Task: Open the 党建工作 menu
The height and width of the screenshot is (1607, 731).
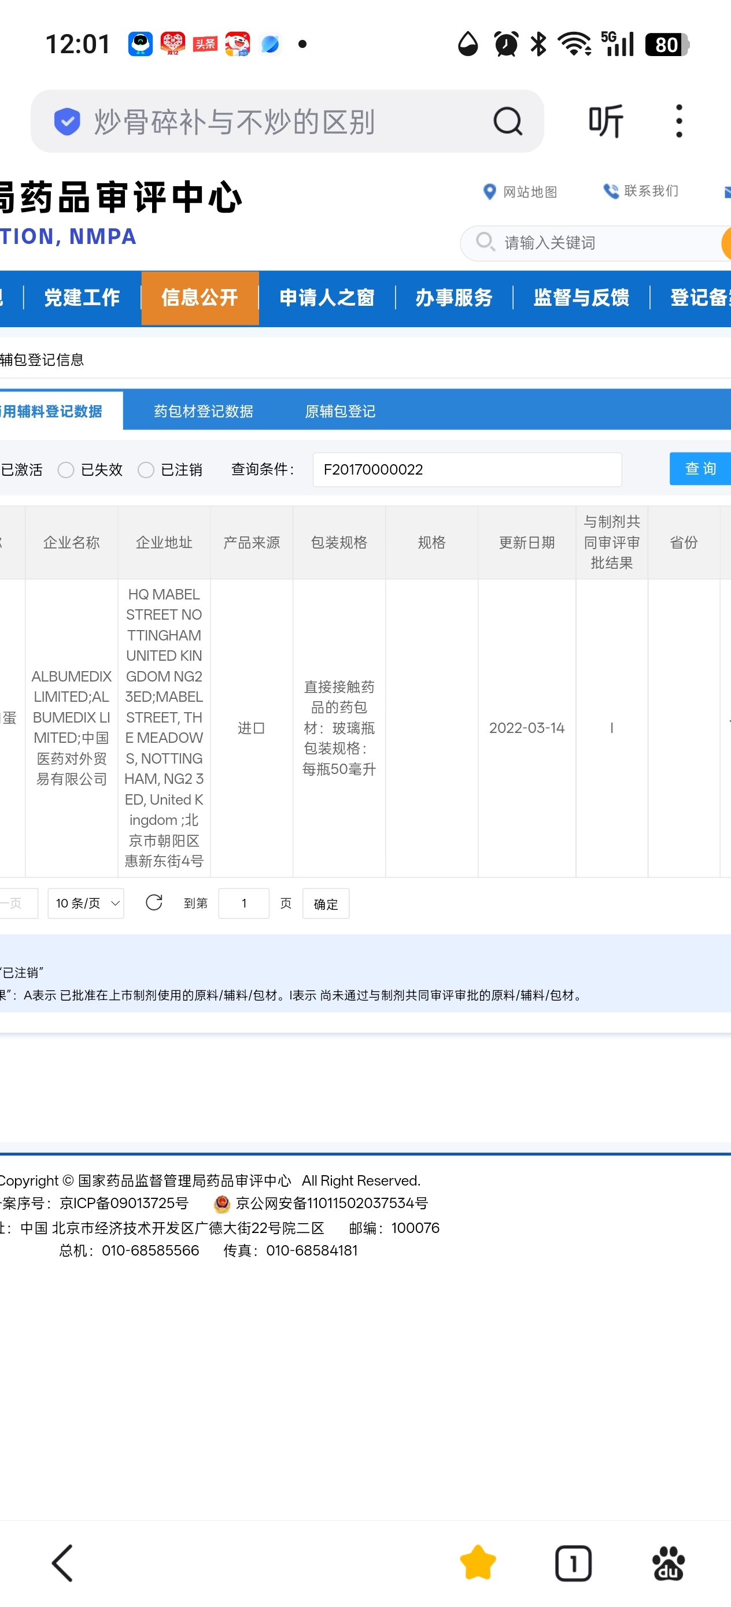Action: [82, 298]
